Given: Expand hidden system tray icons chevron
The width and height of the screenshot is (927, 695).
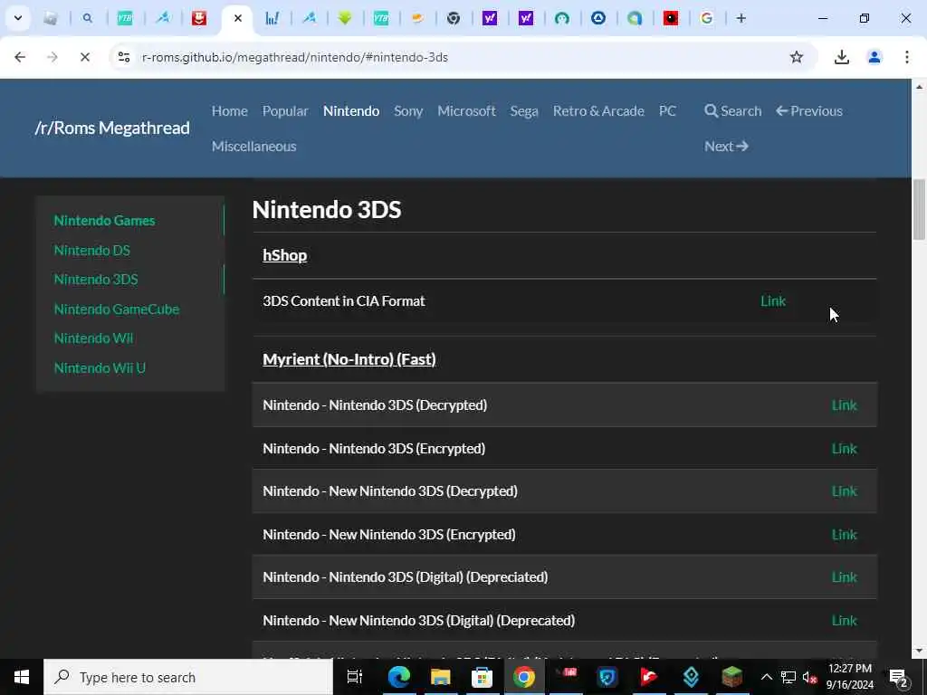Looking at the screenshot, I should pos(766,677).
